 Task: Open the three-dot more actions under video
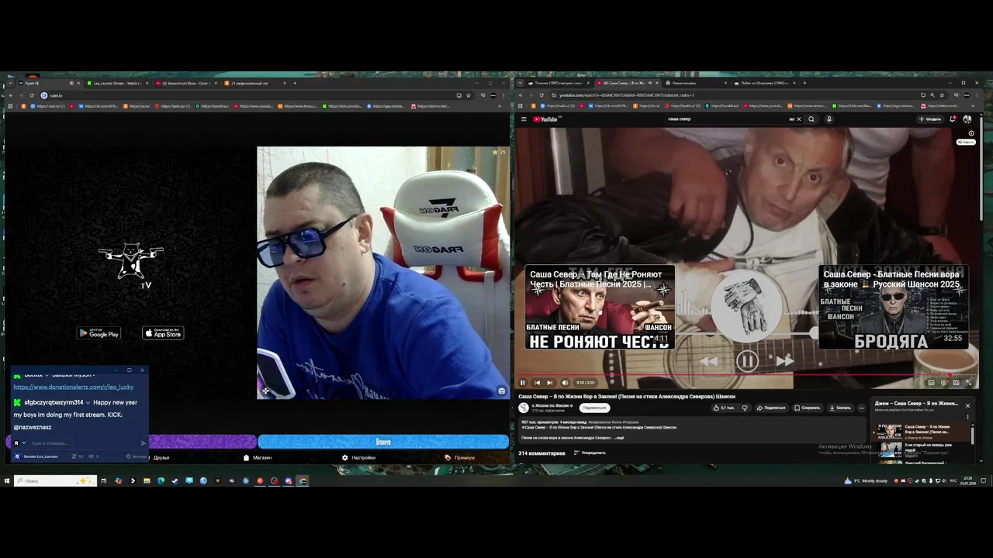click(861, 408)
